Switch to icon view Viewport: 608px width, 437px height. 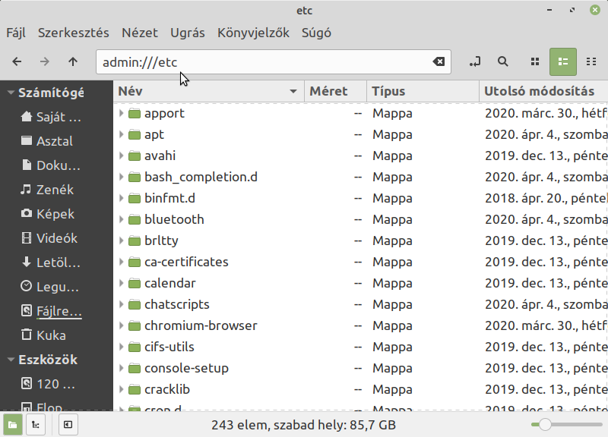point(535,61)
